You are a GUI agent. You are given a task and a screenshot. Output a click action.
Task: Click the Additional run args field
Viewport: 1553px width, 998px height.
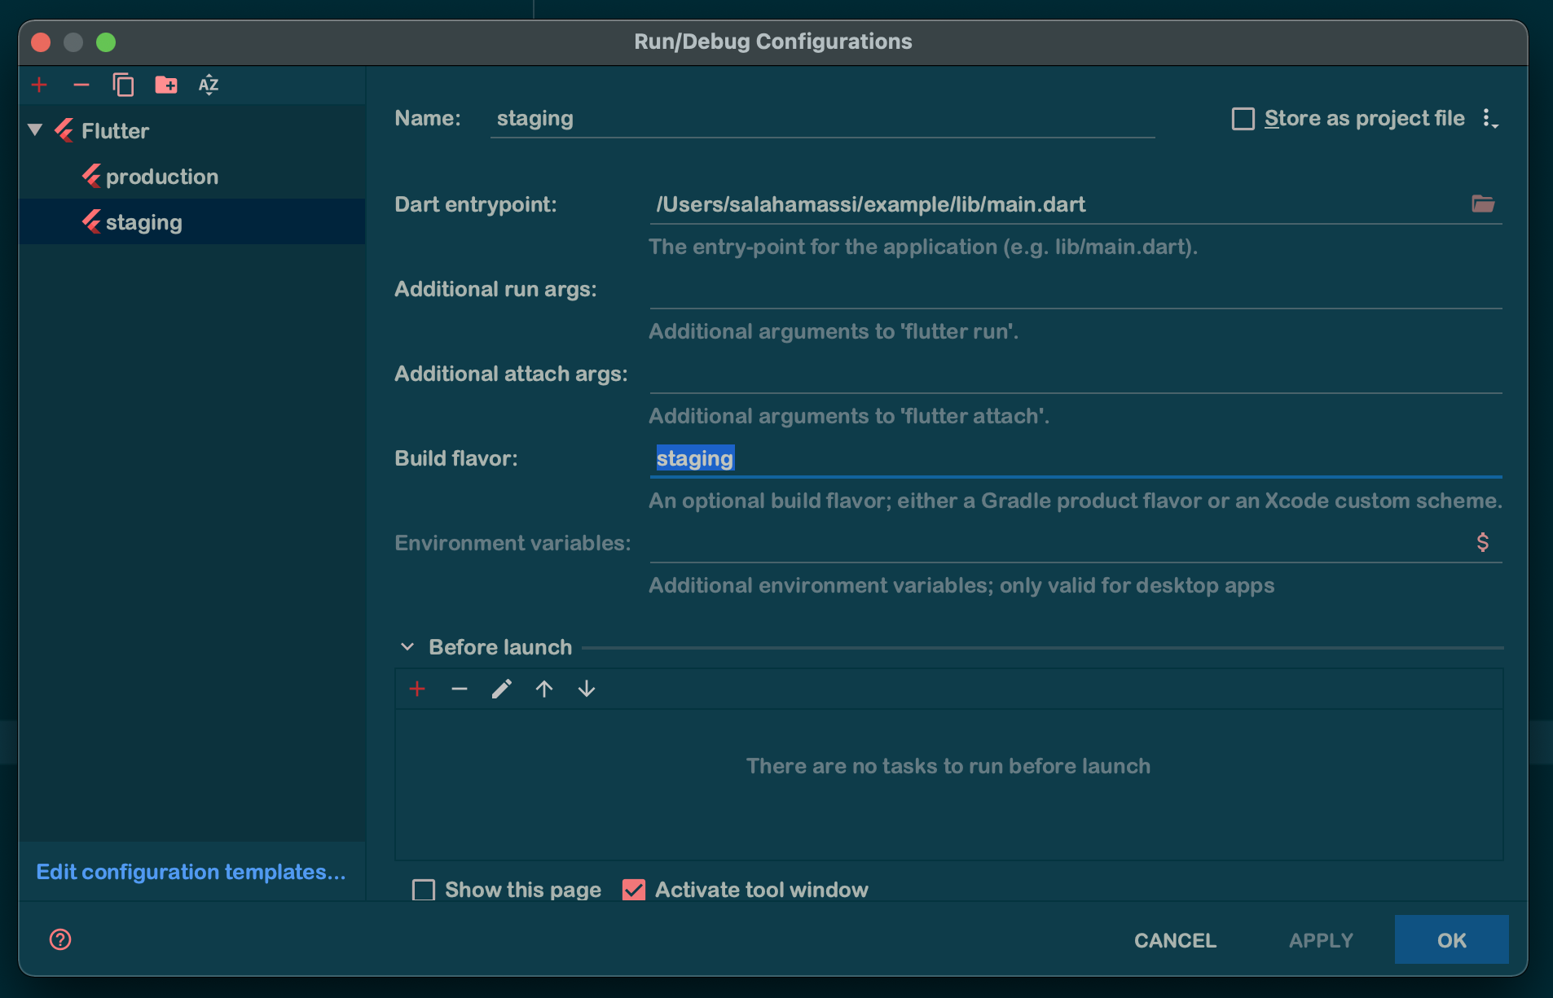1076,290
